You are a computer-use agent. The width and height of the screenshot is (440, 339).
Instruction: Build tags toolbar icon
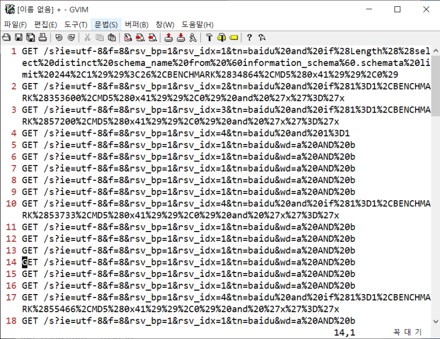pyautogui.click(x=221, y=38)
